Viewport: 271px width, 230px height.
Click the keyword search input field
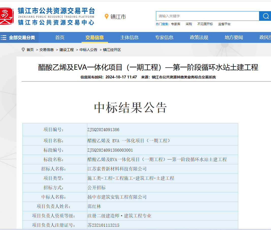coord(207,16)
